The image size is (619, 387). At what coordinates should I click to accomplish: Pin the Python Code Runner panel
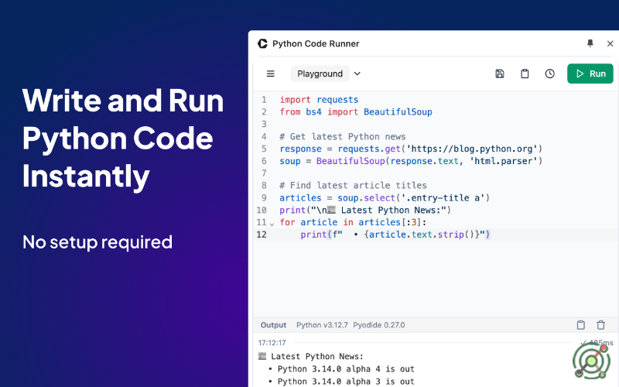[590, 44]
